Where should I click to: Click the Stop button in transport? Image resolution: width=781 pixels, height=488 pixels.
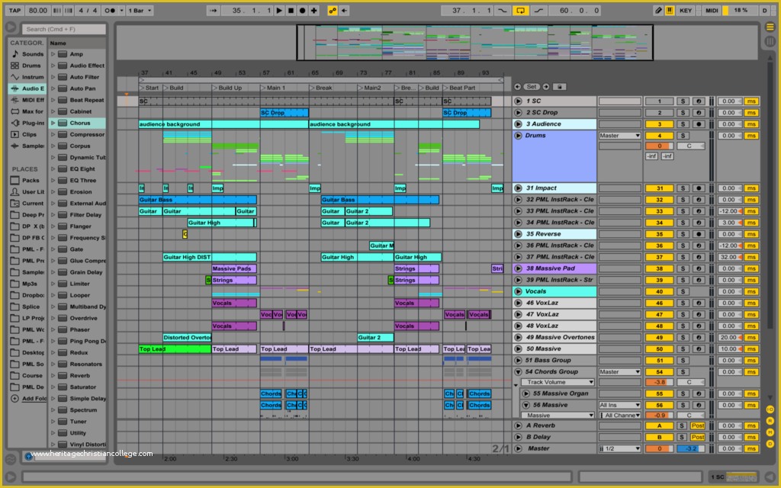coord(291,11)
